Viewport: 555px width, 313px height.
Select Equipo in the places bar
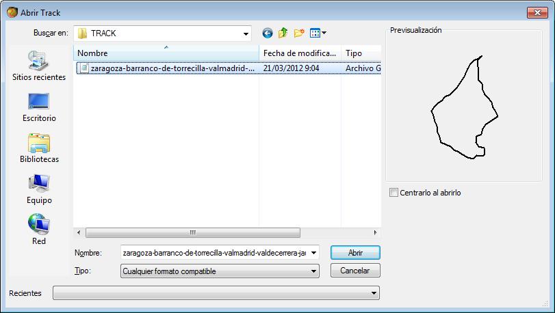39,189
